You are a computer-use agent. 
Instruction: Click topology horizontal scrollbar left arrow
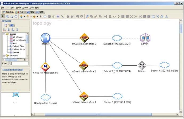click(33, 114)
